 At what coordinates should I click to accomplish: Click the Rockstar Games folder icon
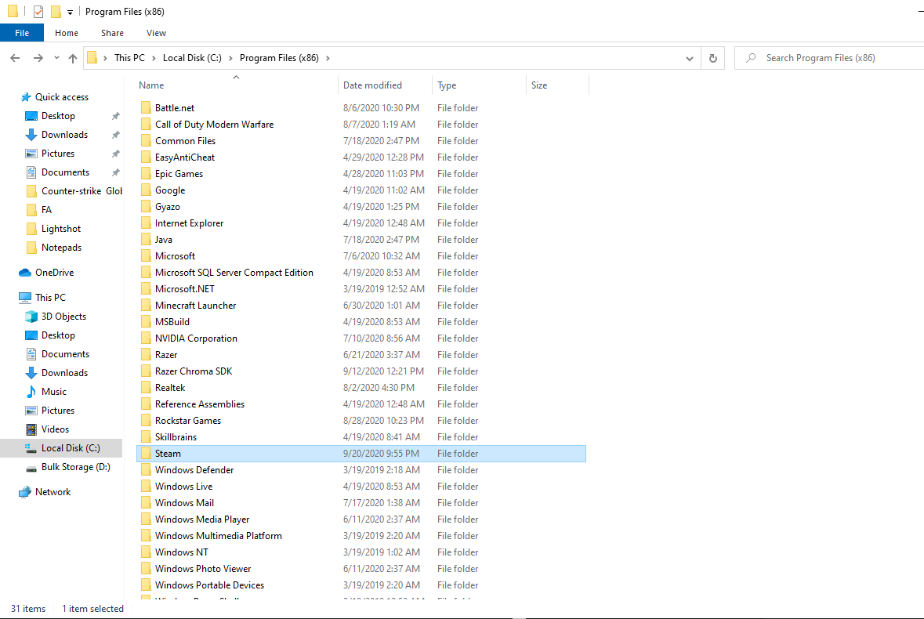point(146,421)
